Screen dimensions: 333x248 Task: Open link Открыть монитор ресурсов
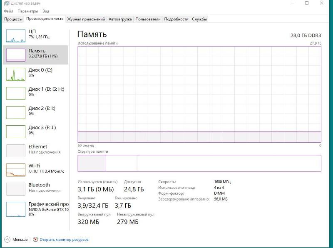pos(64,240)
